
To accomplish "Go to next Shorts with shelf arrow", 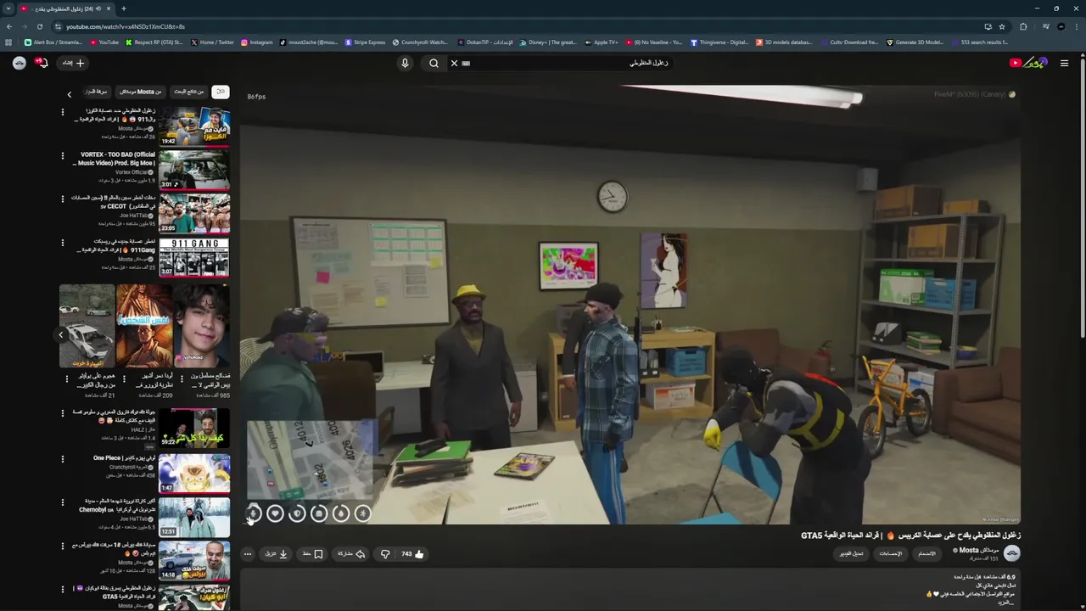I will click(61, 334).
